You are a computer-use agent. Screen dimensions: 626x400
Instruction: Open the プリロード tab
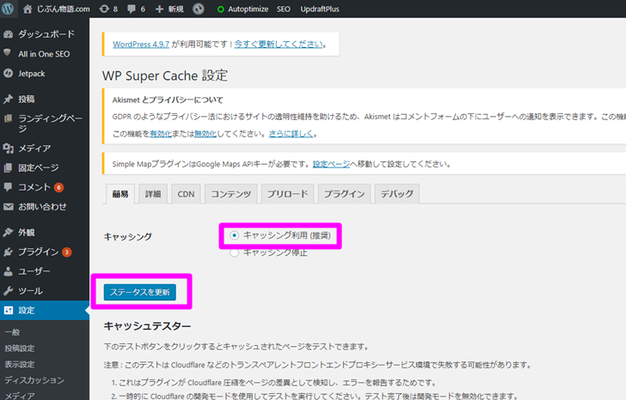[x=288, y=194]
